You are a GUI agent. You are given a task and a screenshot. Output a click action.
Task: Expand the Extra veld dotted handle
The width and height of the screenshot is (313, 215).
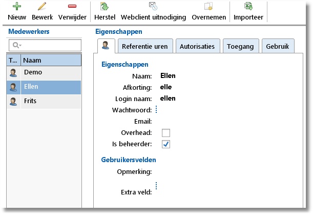(x=156, y=186)
